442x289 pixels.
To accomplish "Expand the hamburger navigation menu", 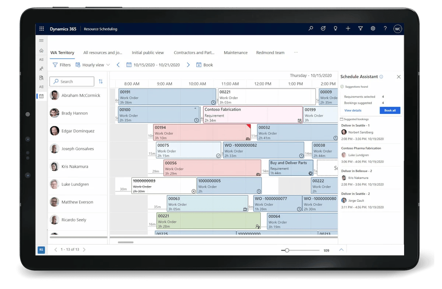I will click(41, 40).
